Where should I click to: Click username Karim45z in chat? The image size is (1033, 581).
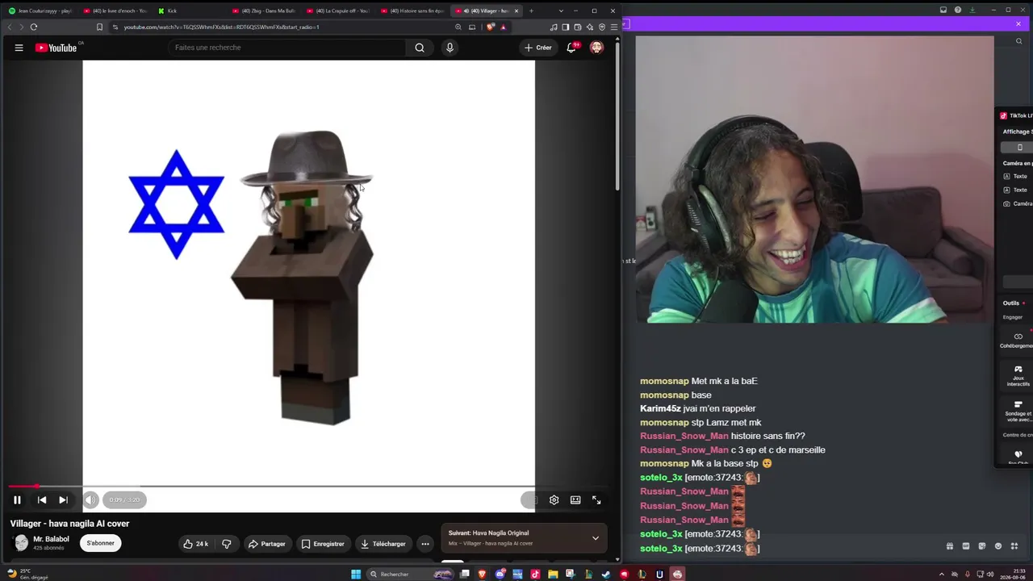[x=659, y=409]
